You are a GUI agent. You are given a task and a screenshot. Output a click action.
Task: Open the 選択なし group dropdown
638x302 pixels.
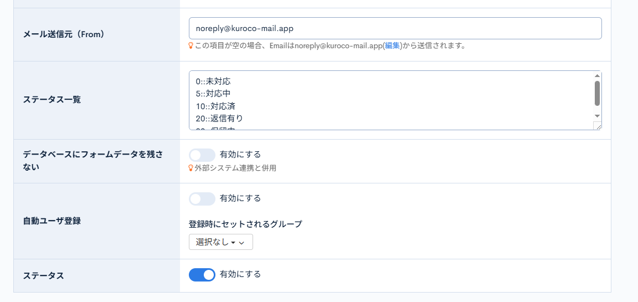click(221, 242)
